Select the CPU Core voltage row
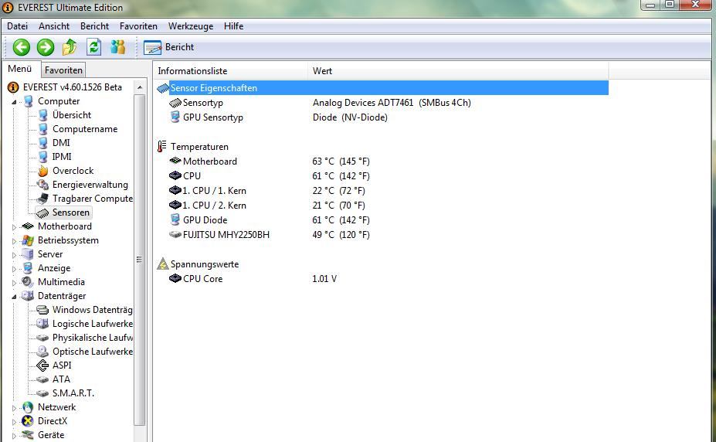This screenshot has width=716, height=442. 382,278
